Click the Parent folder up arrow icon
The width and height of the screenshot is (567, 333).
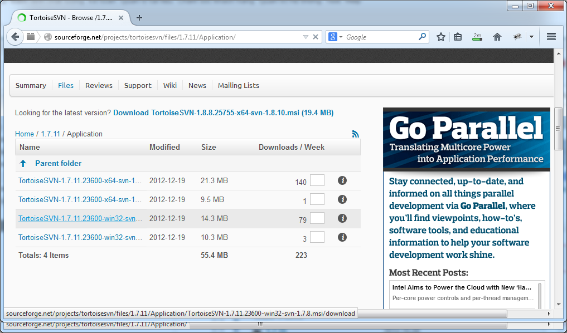point(23,163)
